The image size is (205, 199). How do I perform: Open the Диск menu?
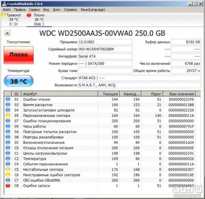tap(56, 10)
